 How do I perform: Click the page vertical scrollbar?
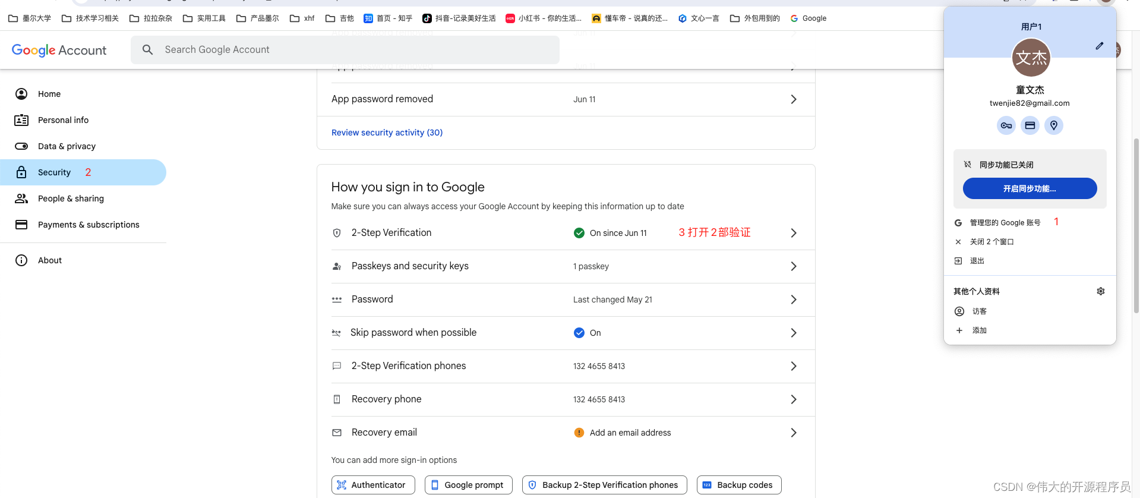[1136, 226]
